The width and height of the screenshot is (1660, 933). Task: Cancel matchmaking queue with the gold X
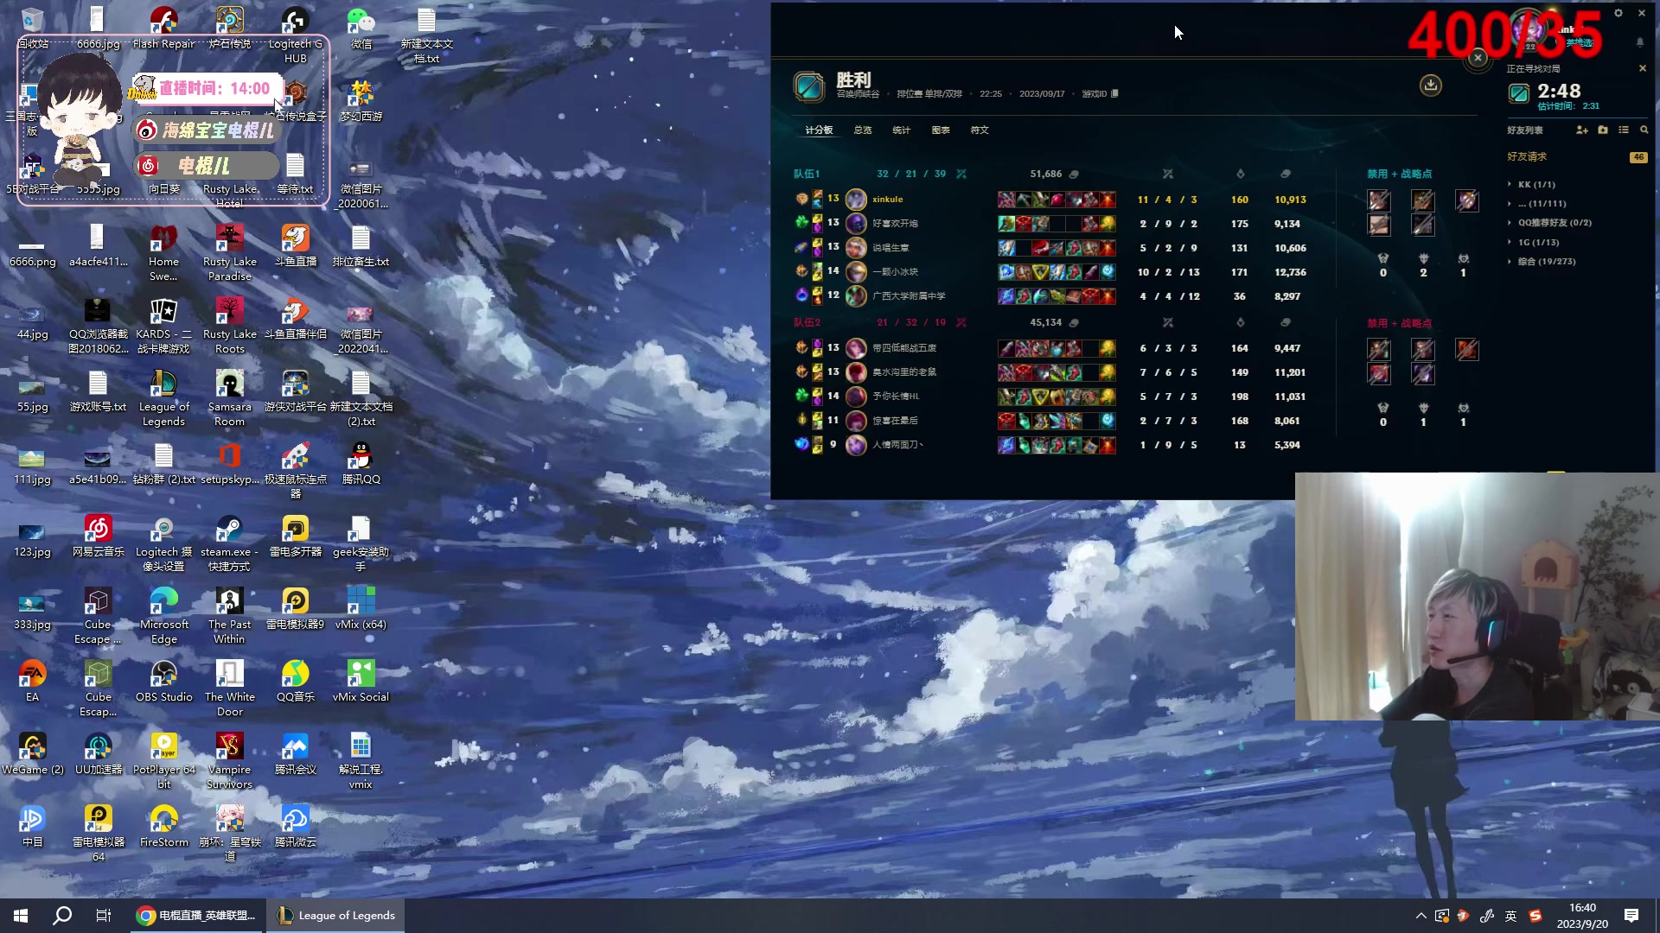[x=1643, y=68]
